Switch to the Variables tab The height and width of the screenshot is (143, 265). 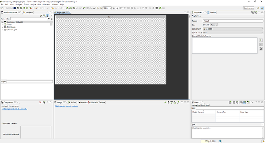click(82, 102)
